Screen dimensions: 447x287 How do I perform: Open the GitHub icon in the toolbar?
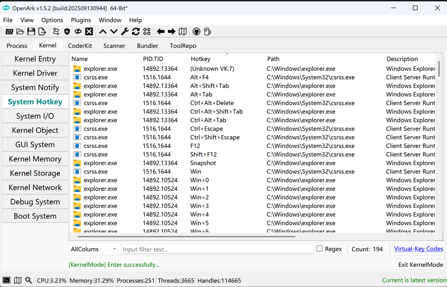pos(196,32)
